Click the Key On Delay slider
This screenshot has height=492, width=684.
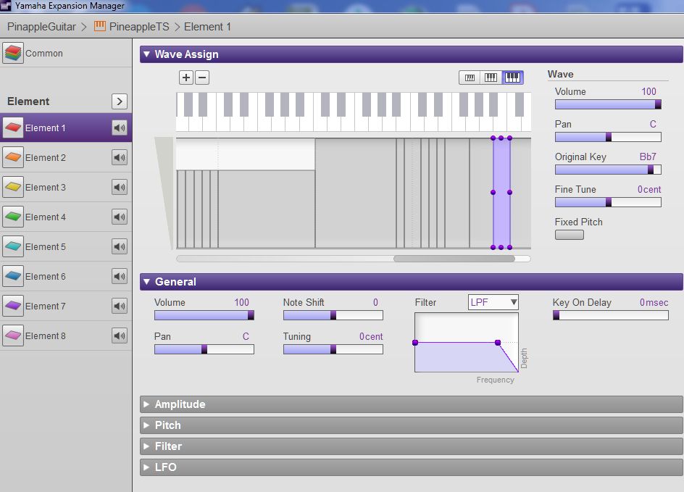pos(610,315)
